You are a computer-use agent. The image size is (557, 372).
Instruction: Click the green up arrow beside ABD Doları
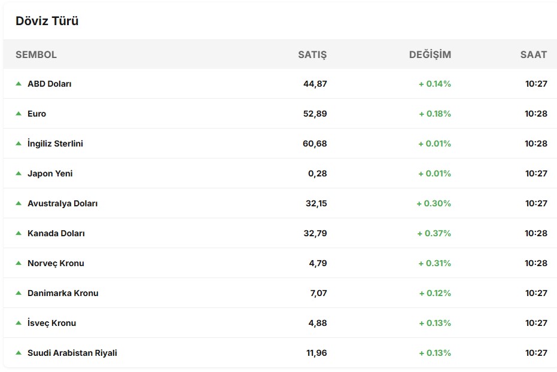point(19,84)
